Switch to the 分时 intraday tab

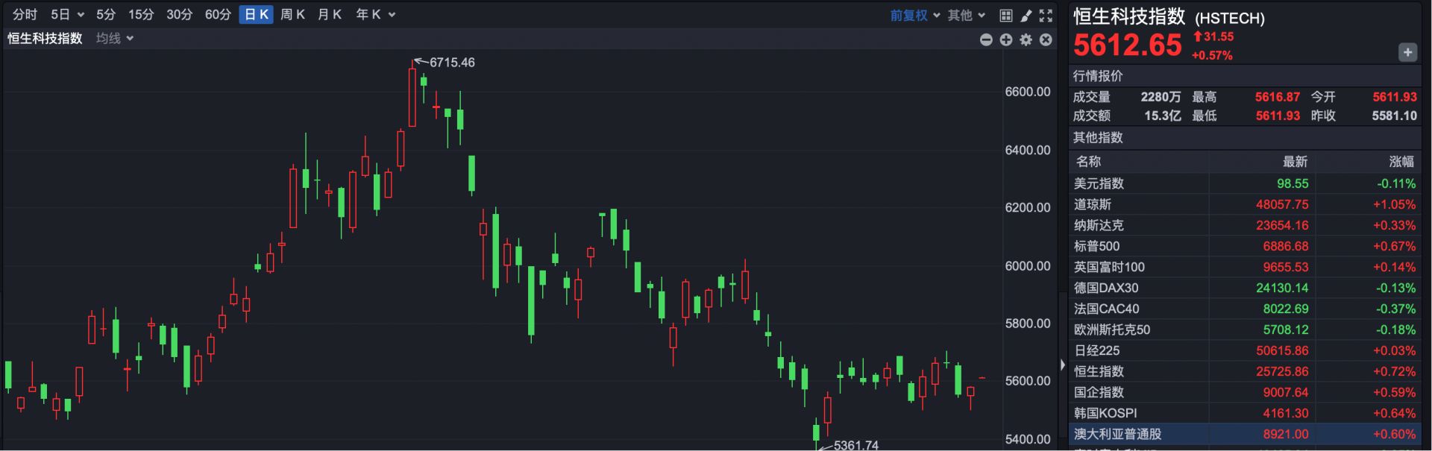click(x=25, y=15)
